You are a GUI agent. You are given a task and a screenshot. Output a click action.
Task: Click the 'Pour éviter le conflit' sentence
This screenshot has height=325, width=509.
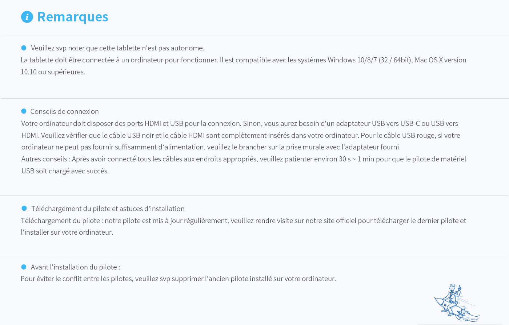[x=178, y=279]
